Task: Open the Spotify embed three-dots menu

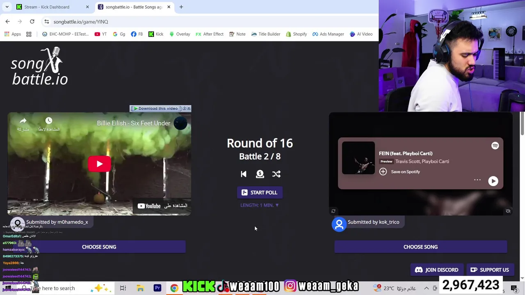Action: coord(477,180)
